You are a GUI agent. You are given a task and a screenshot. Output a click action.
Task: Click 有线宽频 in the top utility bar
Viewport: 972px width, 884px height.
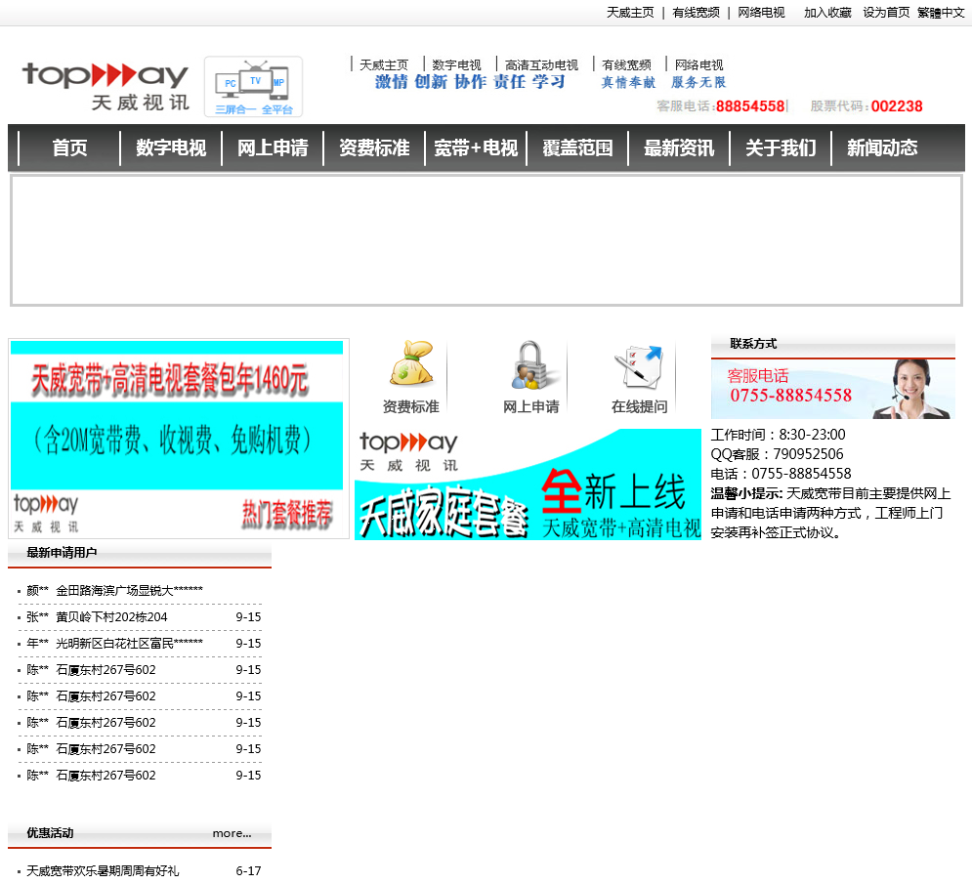coord(697,13)
